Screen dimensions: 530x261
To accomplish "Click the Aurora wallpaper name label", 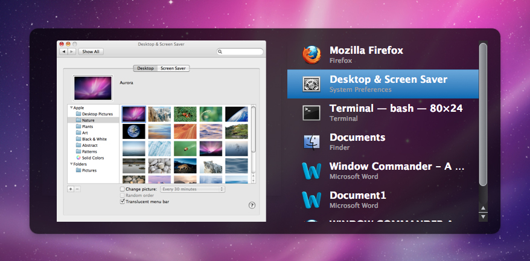I will click(x=126, y=83).
